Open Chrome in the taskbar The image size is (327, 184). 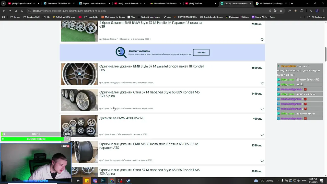[112, 181]
